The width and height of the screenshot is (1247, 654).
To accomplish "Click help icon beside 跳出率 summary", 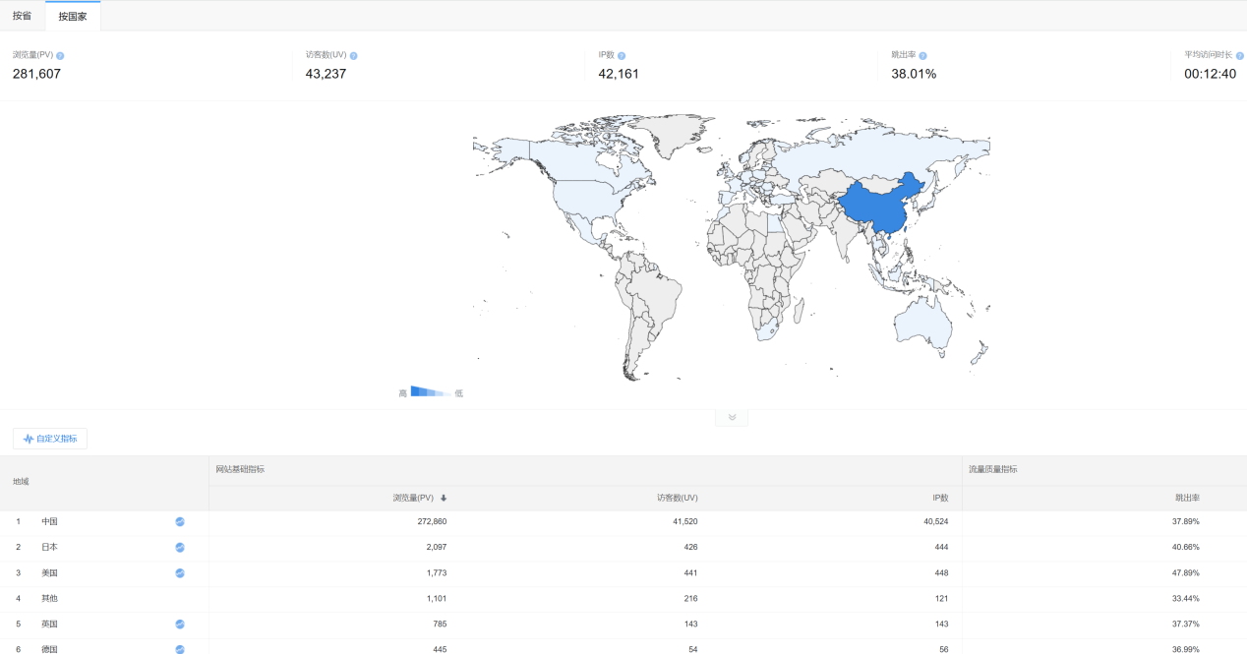I will [x=922, y=56].
